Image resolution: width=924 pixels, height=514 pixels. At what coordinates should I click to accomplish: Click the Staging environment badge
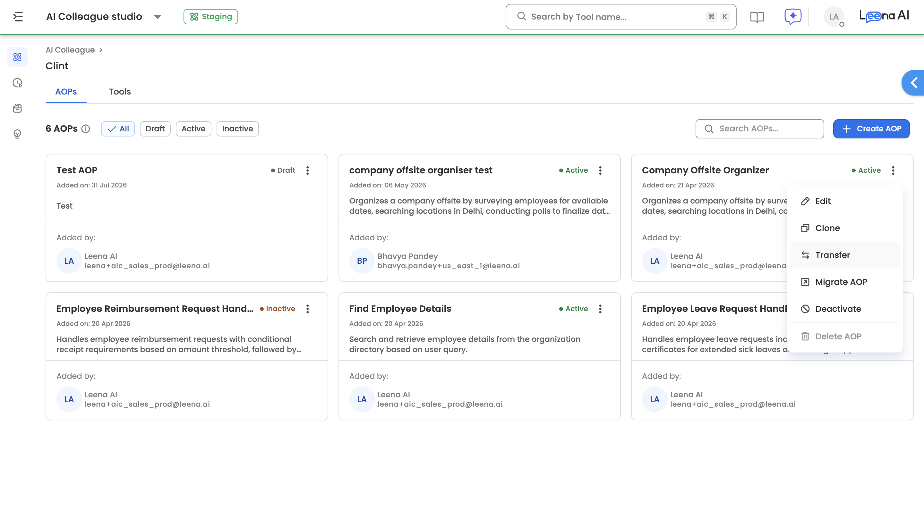pos(210,16)
